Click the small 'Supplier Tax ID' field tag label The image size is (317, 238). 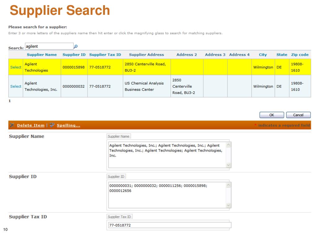pos(119,217)
